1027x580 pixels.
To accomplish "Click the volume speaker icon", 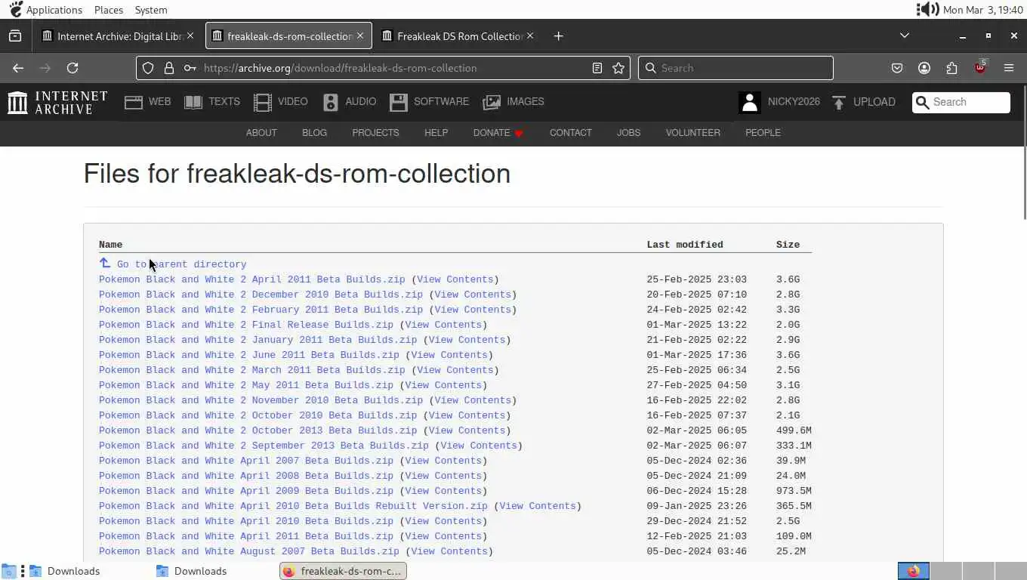I will [x=927, y=10].
